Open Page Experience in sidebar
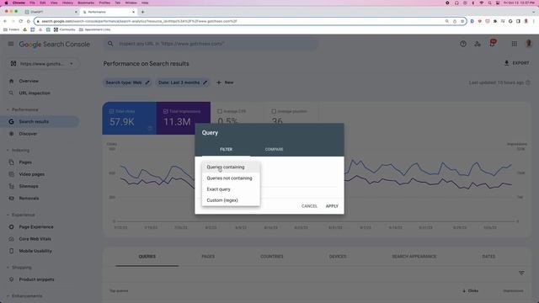This screenshot has height=303, width=539. (36, 226)
